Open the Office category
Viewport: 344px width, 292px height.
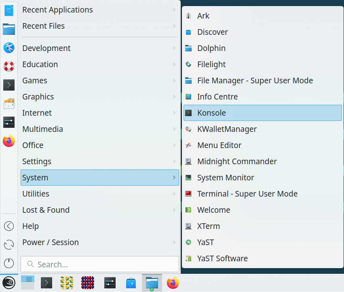tap(100, 145)
